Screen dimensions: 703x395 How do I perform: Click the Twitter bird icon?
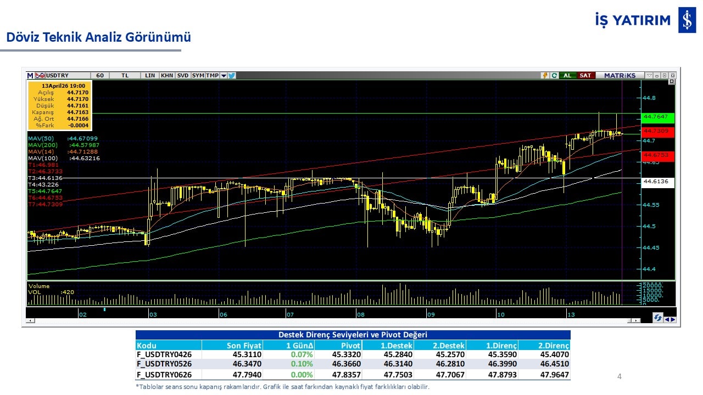tap(232, 75)
